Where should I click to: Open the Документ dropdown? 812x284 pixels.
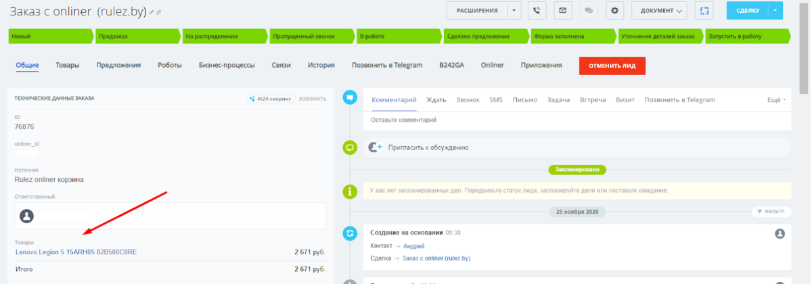pyautogui.click(x=658, y=11)
